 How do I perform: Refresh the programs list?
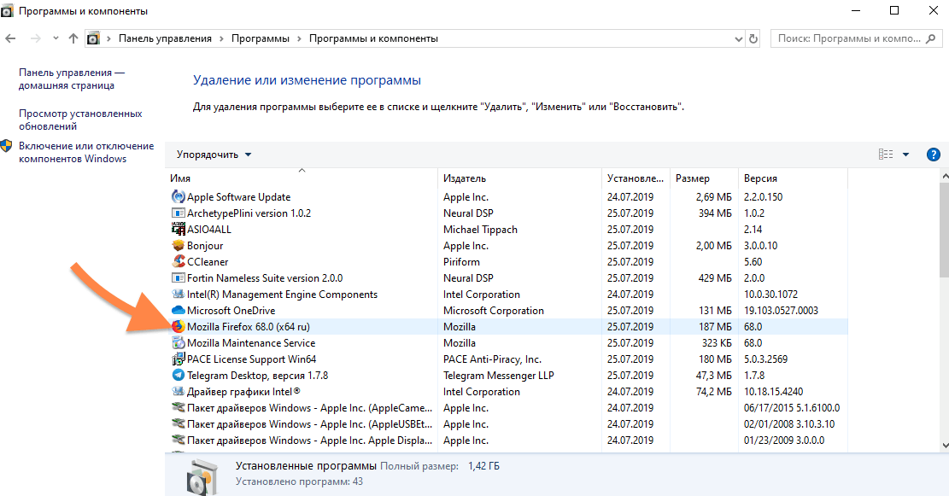pyautogui.click(x=753, y=38)
